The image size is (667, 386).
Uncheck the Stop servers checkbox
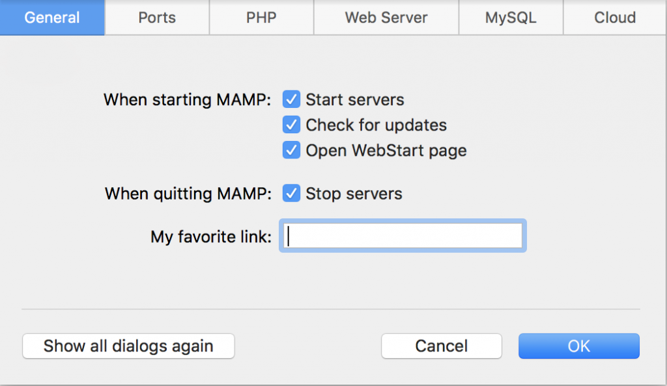(291, 194)
